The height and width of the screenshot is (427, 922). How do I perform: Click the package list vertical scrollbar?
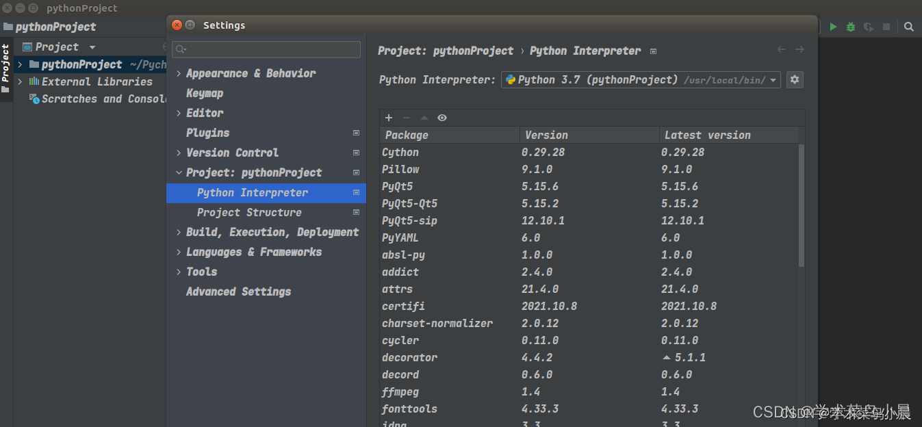point(802,205)
